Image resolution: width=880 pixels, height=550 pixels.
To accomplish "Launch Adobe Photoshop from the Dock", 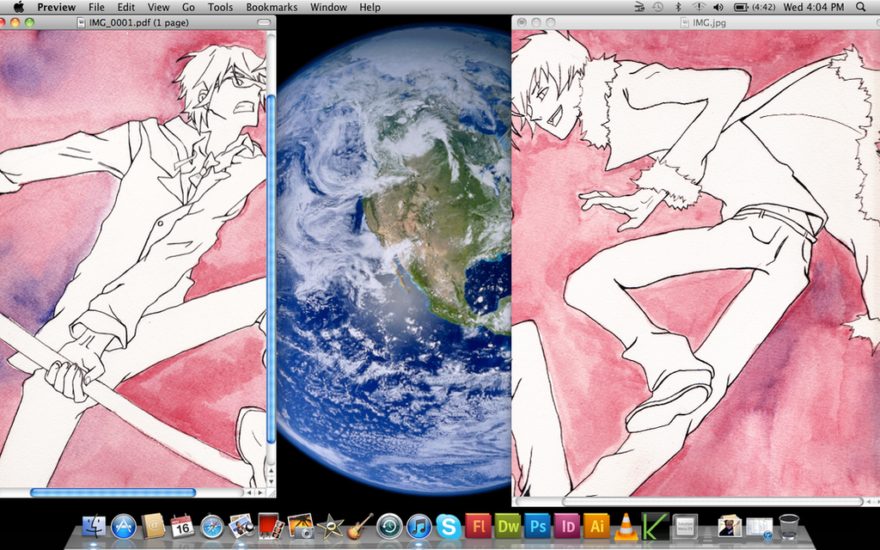I will 538,527.
